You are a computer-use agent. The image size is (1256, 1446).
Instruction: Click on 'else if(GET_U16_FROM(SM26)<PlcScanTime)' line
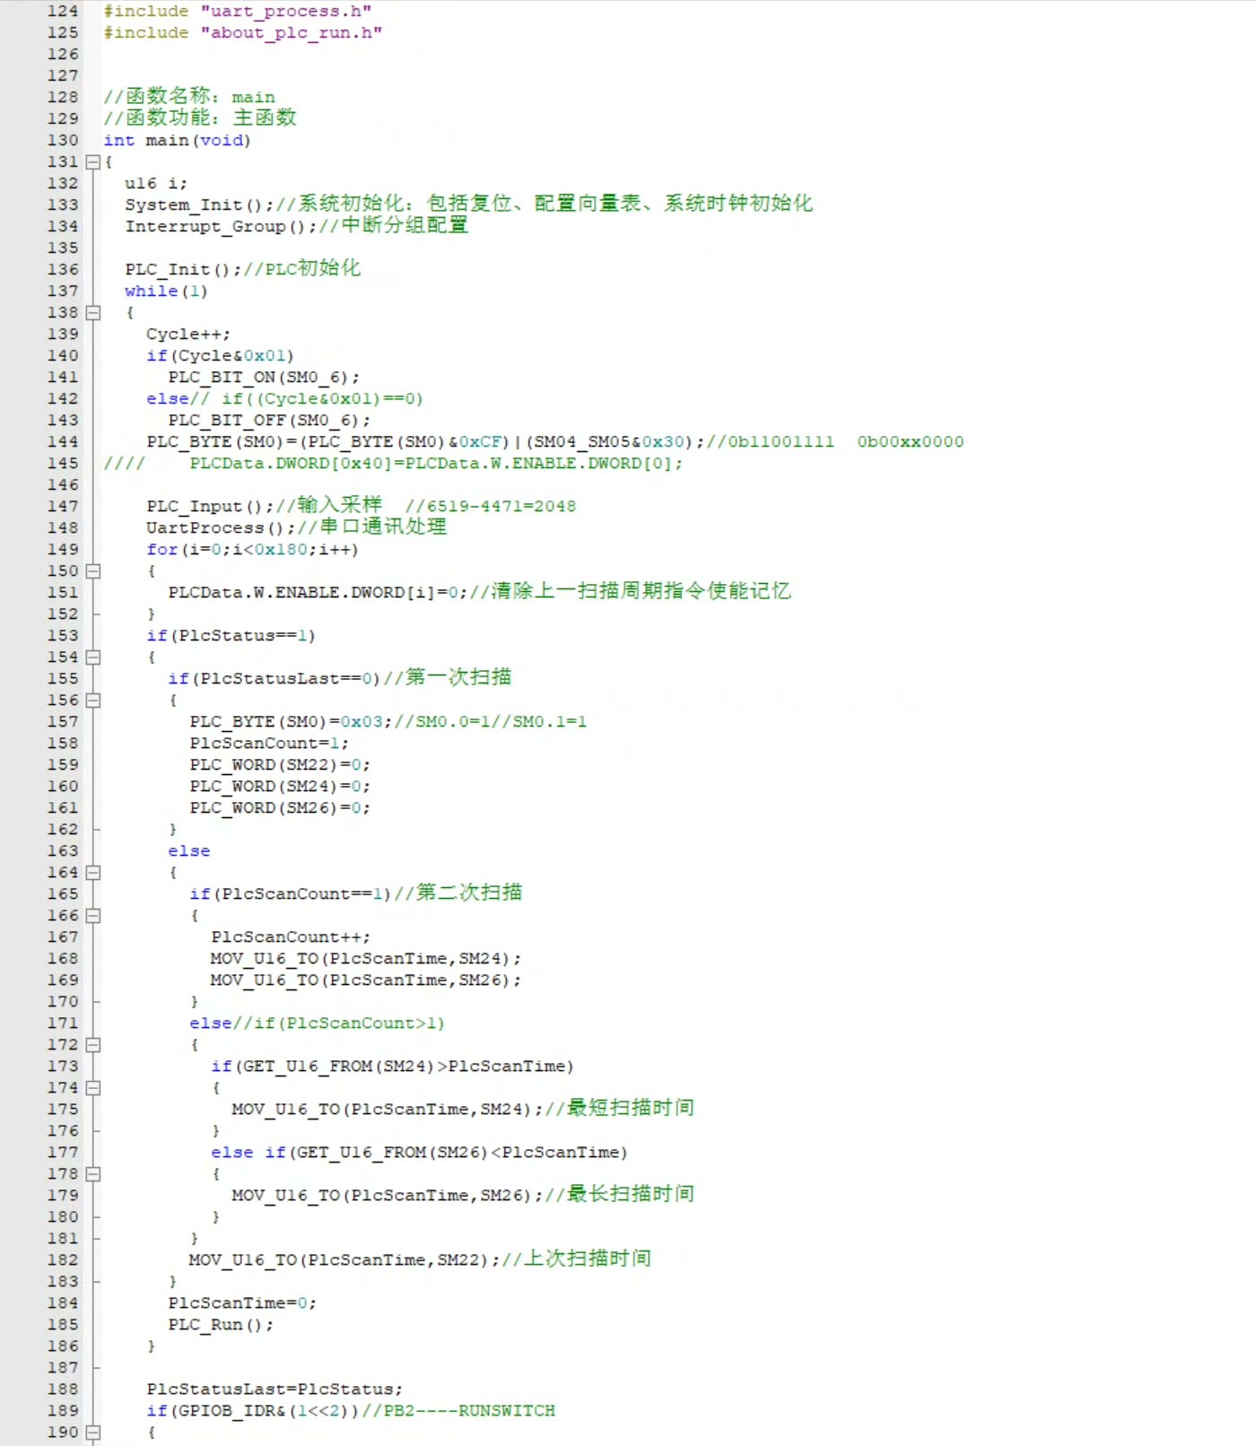click(x=419, y=1153)
